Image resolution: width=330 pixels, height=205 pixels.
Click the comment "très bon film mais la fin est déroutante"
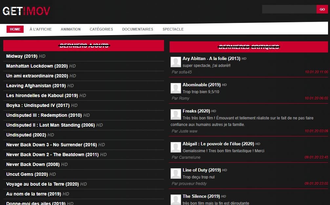click(216, 203)
